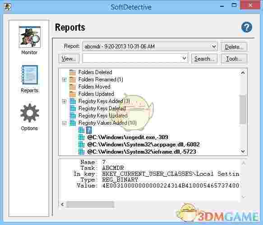Select @C:\Windows\System32\acppage.dll,-6002 entry

tap(143, 145)
